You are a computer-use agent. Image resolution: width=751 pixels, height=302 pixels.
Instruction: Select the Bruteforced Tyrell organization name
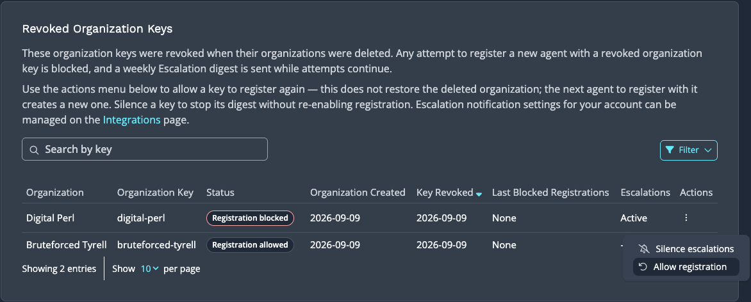point(67,245)
